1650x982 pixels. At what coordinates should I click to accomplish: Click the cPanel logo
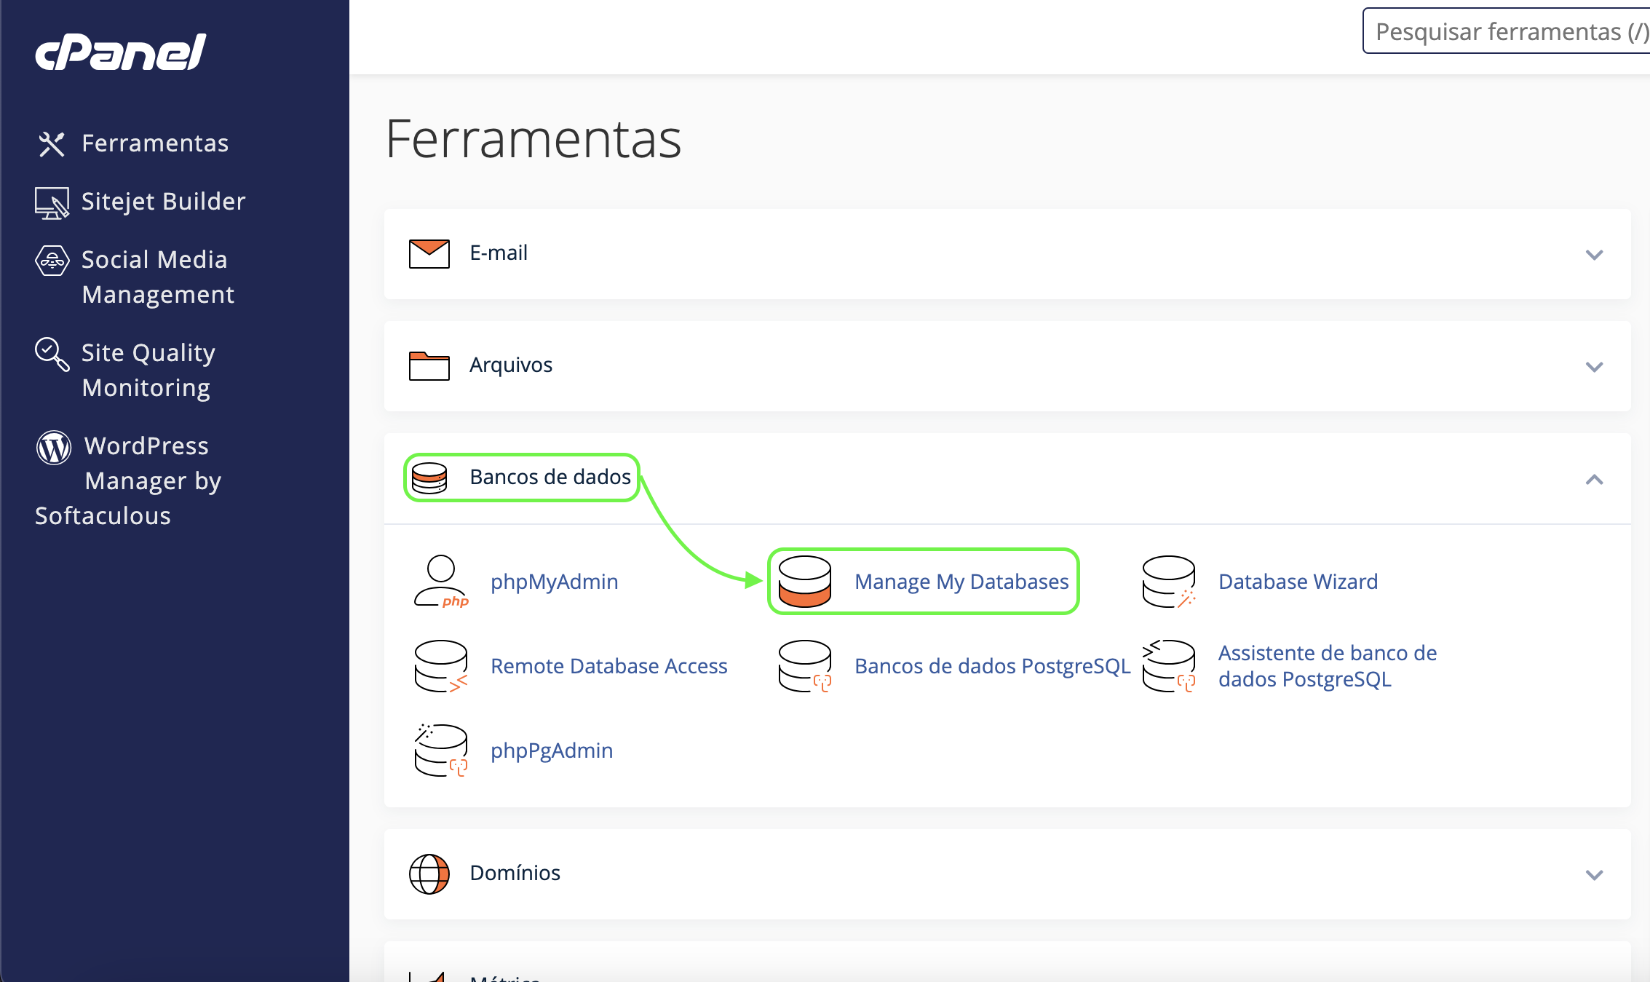point(121,52)
